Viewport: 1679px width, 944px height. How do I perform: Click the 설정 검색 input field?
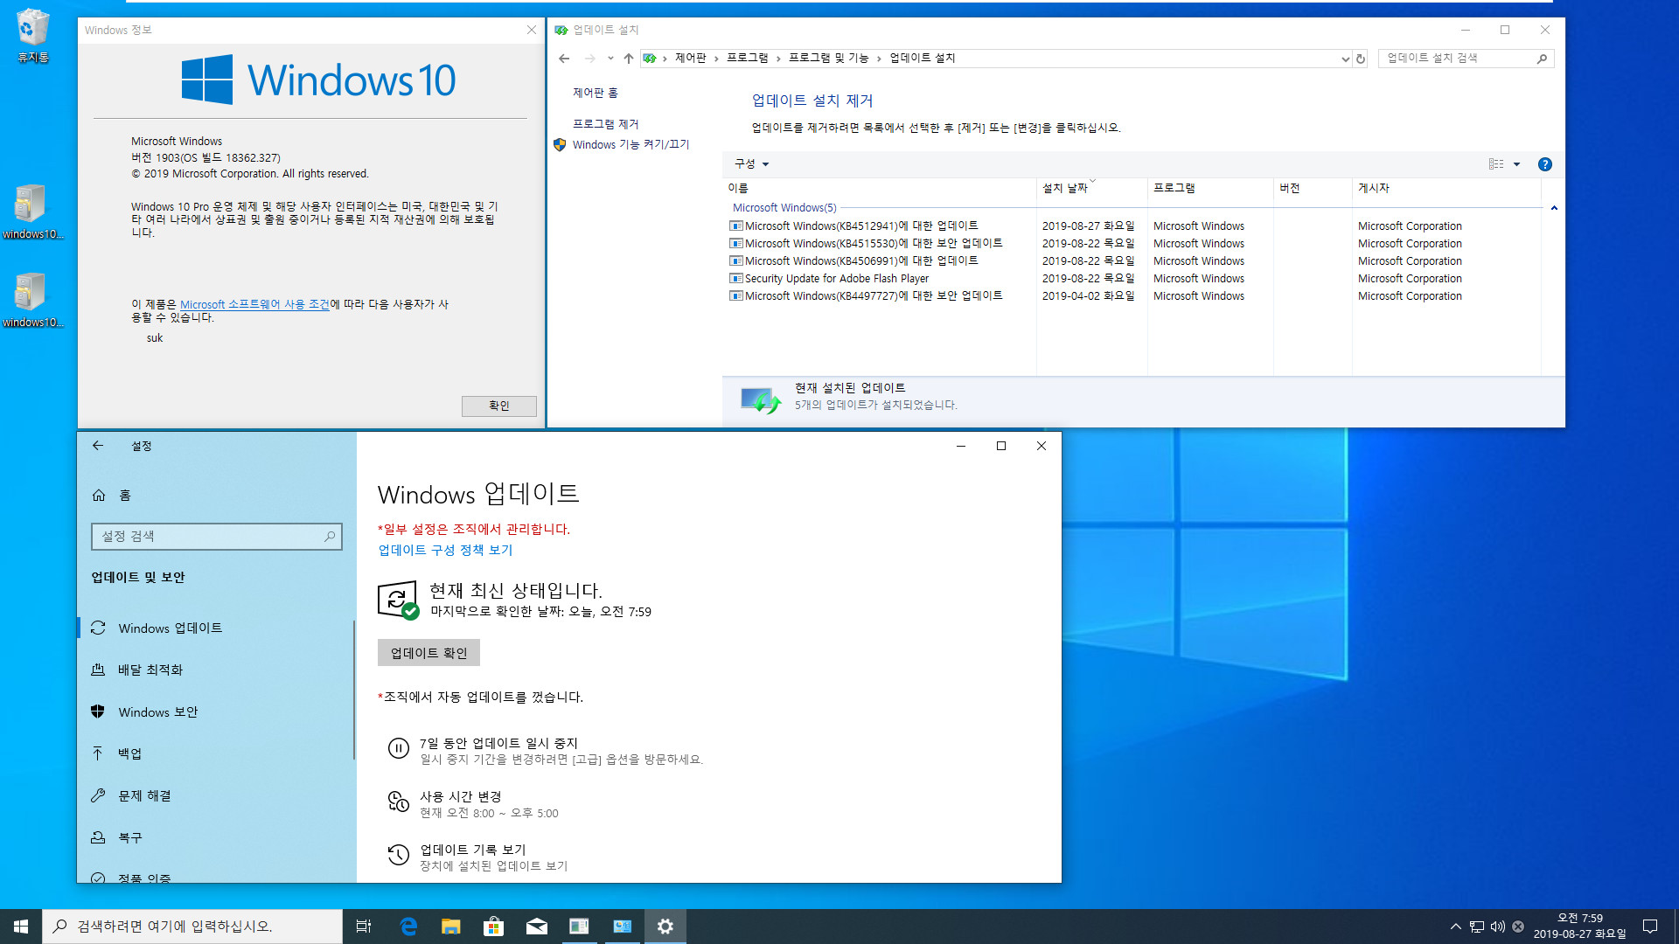coord(216,537)
